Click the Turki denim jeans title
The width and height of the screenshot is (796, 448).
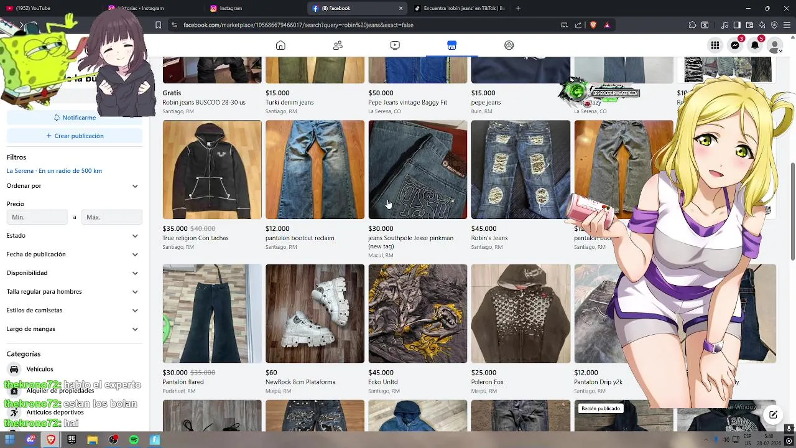coord(289,103)
